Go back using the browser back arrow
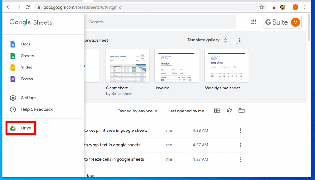Image resolution: width=315 pixels, height=180 pixels. click(x=9, y=7)
